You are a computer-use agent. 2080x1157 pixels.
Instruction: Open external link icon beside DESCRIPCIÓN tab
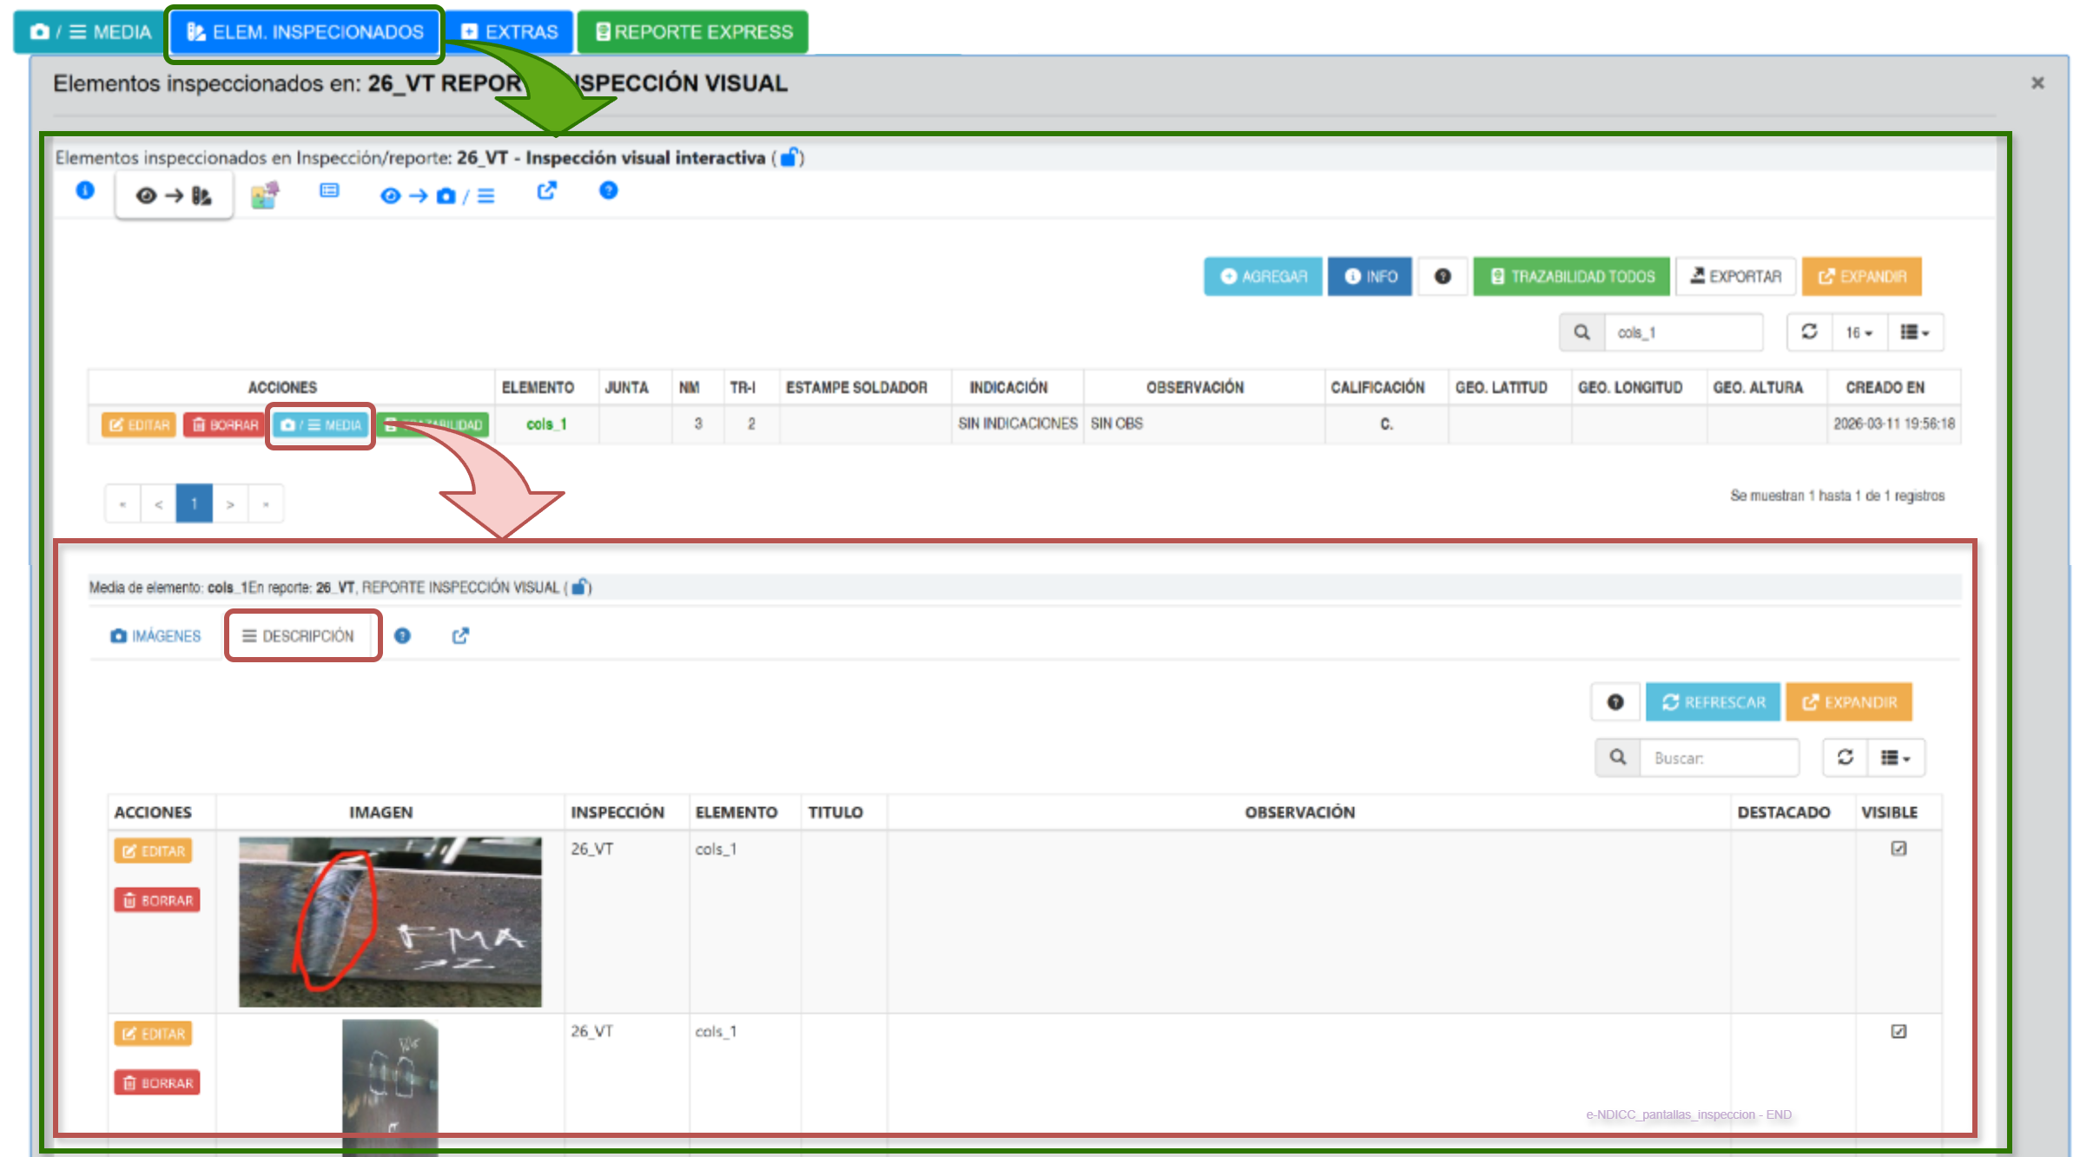tap(460, 635)
